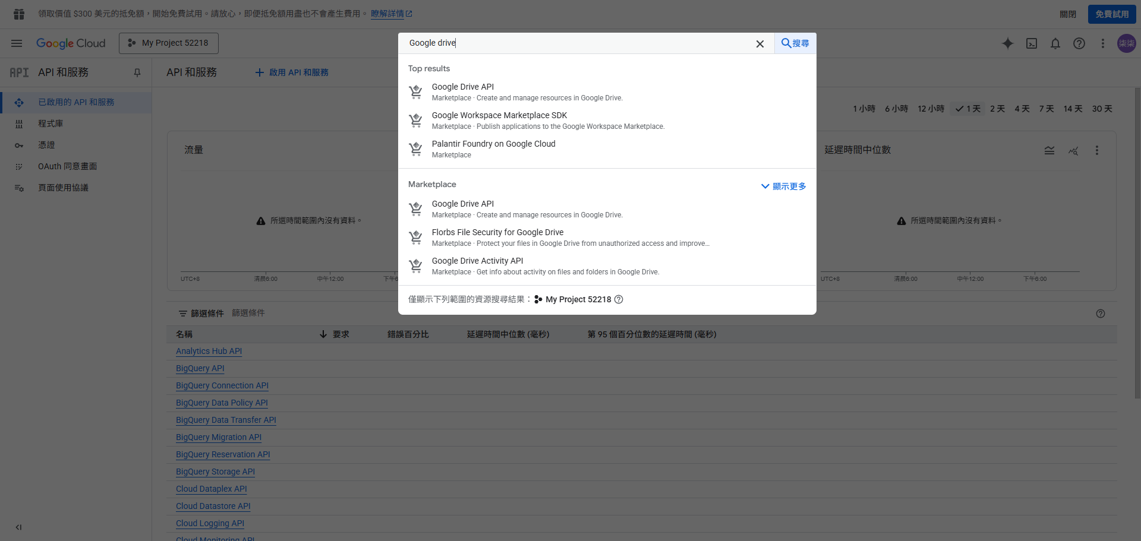This screenshot has height=541, width=1141.
Task: Collapse the left sidebar with bottom arrow
Action: pos(18,527)
